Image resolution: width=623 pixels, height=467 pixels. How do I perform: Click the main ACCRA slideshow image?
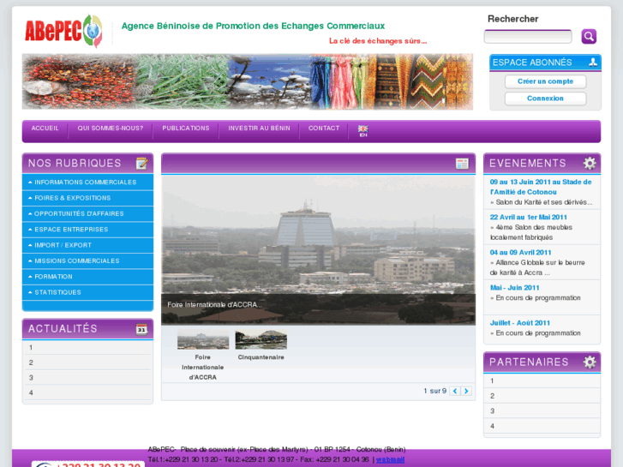click(x=318, y=250)
